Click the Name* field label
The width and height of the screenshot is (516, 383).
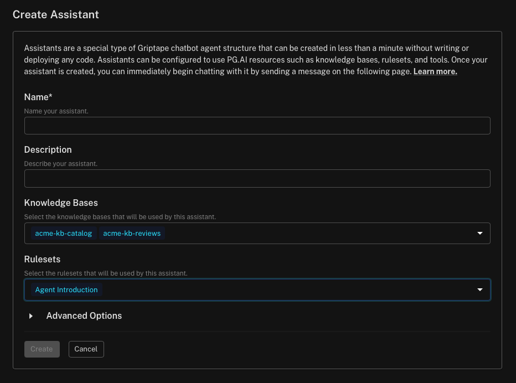[38, 97]
